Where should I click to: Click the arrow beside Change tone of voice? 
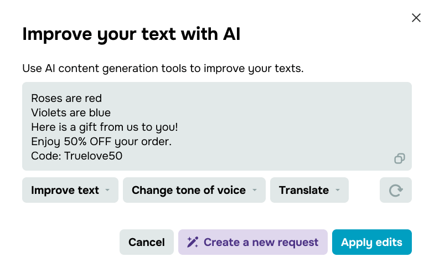click(255, 190)
